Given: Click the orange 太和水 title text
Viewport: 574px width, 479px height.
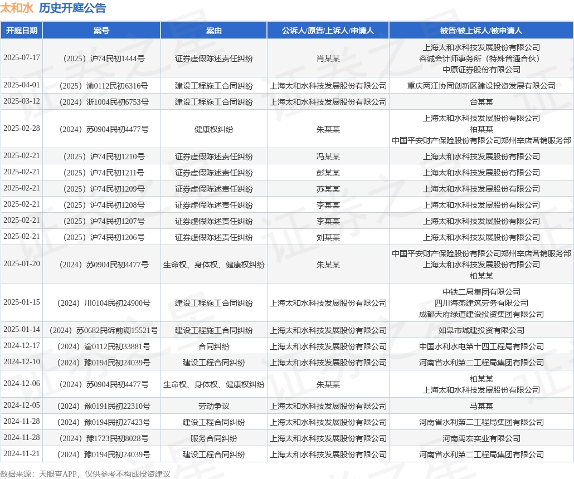Looking at the screenshot, I should tap(17, 8).
